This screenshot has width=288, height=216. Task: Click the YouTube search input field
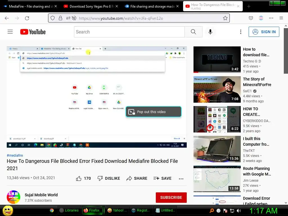coord(129,32)
